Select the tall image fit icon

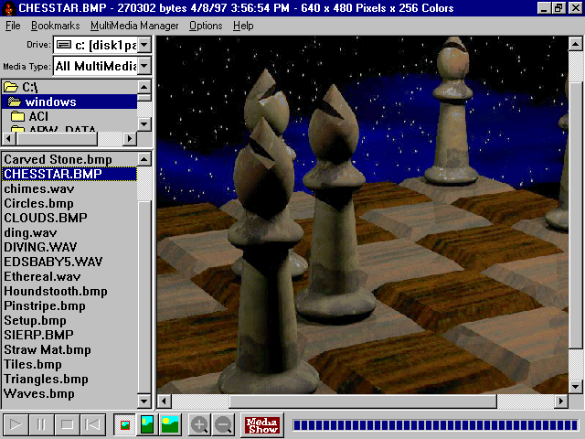146,424
